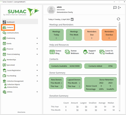Click the About Sumac link
This screenshot has width=126, height=115.
click(22, 112)
